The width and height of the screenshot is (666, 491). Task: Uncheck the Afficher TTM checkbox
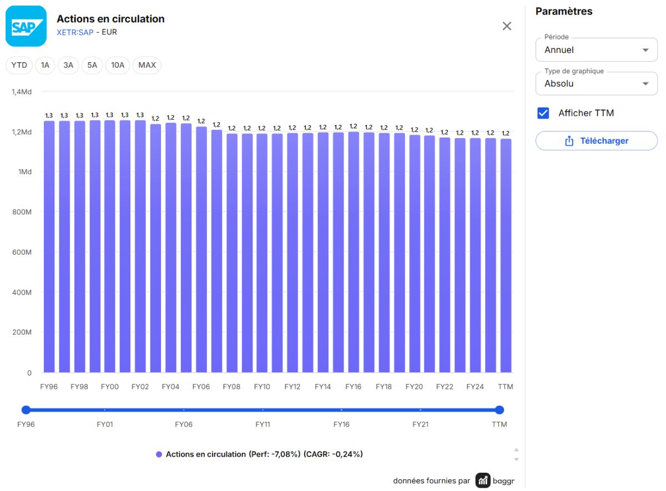point(543,113)
